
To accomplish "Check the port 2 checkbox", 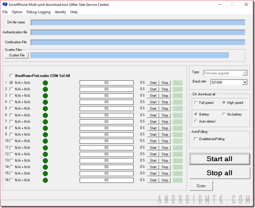I will [12, 89].
